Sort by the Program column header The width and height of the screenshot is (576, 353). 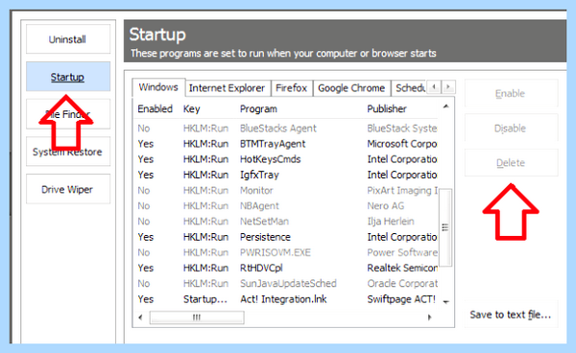tap(258, 109)
